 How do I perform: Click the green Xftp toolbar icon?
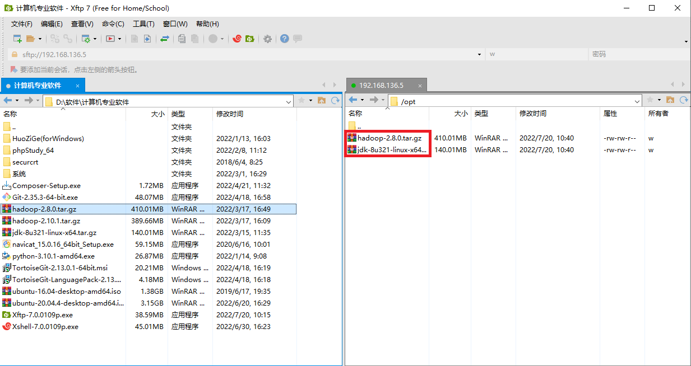point(250,39)
